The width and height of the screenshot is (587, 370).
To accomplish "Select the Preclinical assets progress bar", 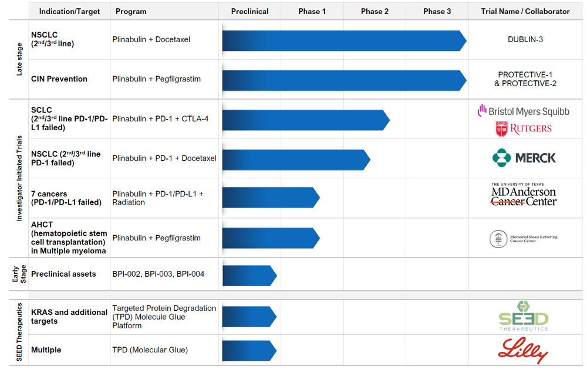I will pyautogui.click(x=249, y=276).
